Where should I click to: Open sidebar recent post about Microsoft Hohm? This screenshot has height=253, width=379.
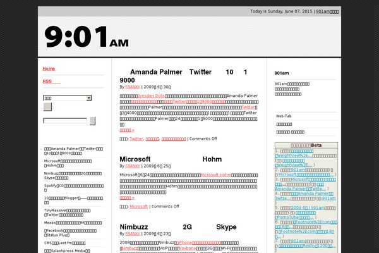tap(68, 163)
